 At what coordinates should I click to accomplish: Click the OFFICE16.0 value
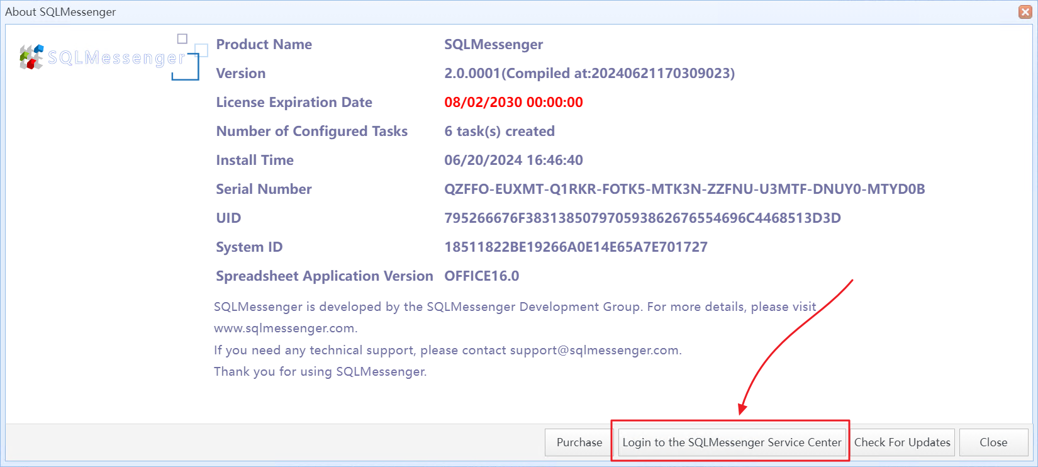482,276
